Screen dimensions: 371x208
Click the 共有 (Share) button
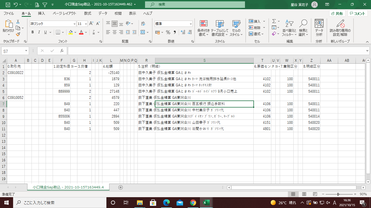(x=337, y=14)
